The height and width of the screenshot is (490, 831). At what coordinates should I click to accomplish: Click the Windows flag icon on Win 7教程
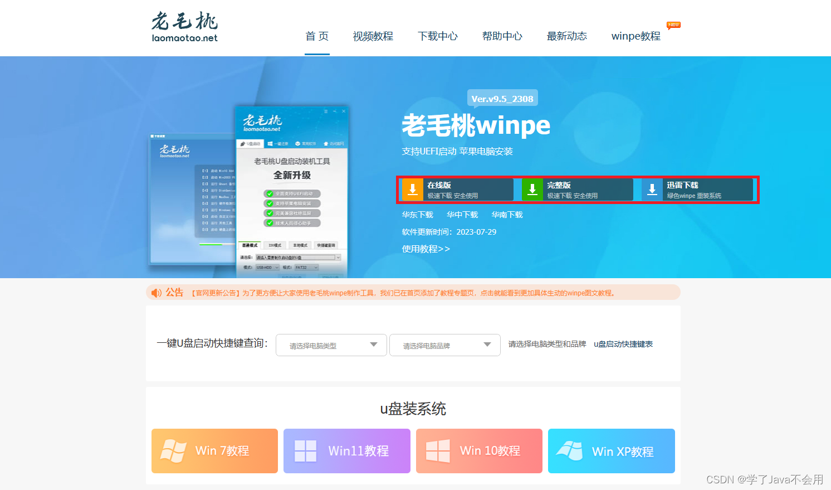point(173,451)
